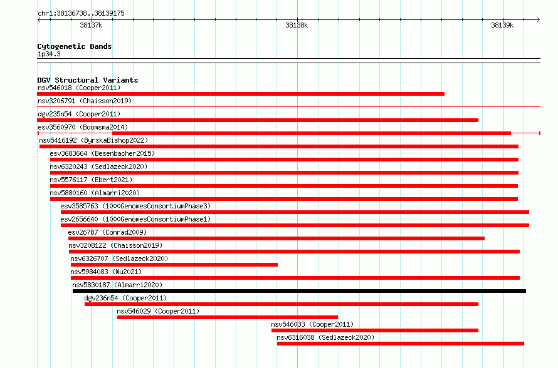
Task: Open nsv5984083 (Wu2021) label
Action: coord(106,272)
